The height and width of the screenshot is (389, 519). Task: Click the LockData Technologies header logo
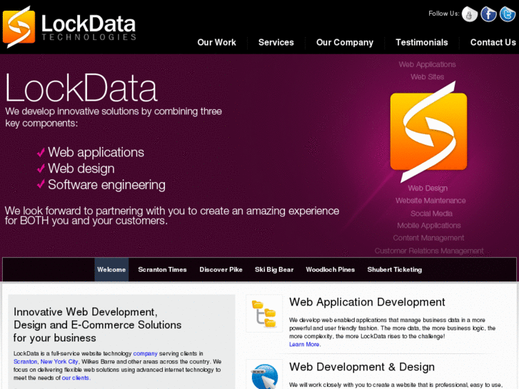click(x=69, y=27)
